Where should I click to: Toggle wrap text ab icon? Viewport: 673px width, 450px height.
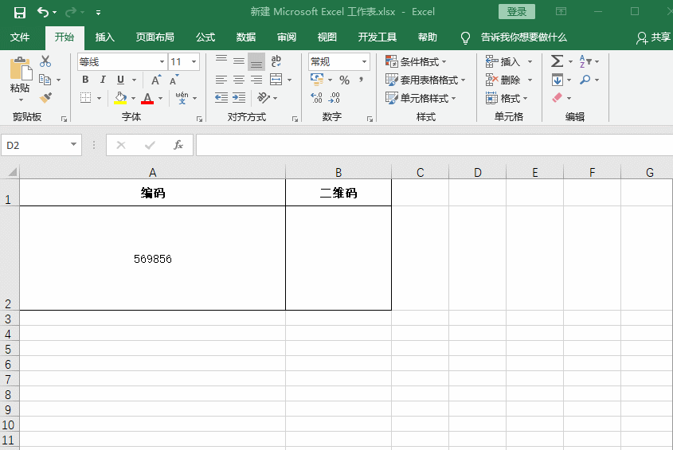tap(276, 61)
